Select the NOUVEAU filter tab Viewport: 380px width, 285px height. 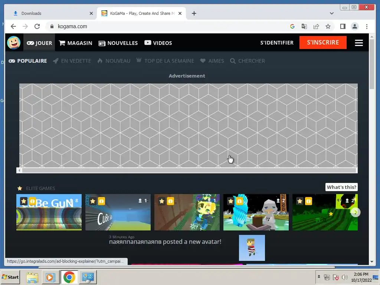click(114, 61)
